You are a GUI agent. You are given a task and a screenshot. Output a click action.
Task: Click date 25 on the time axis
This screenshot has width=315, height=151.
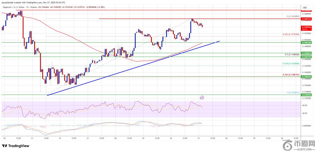(143, 139)
